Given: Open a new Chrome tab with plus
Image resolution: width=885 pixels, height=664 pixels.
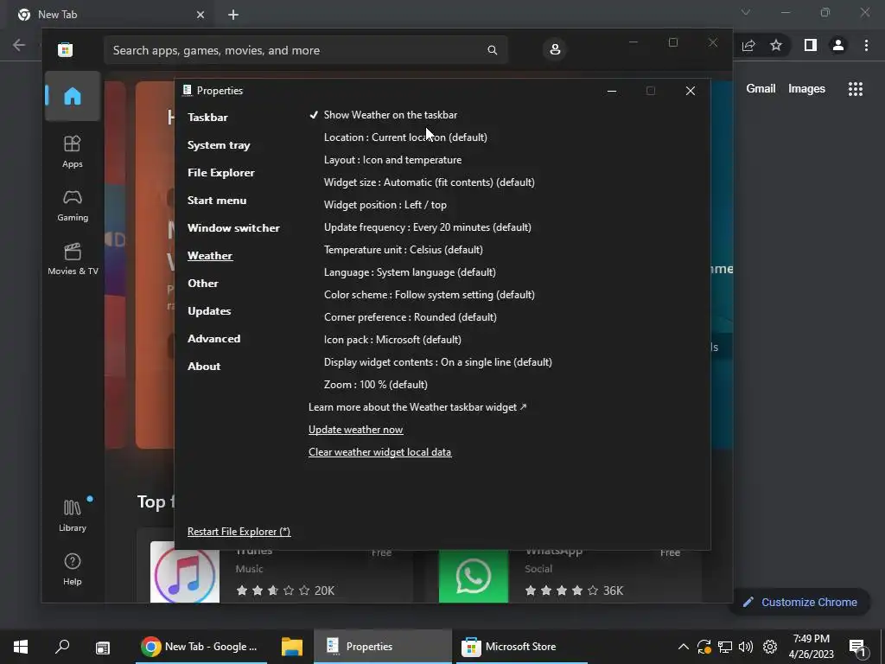Looking at the screenshot, I should [233, 15].
